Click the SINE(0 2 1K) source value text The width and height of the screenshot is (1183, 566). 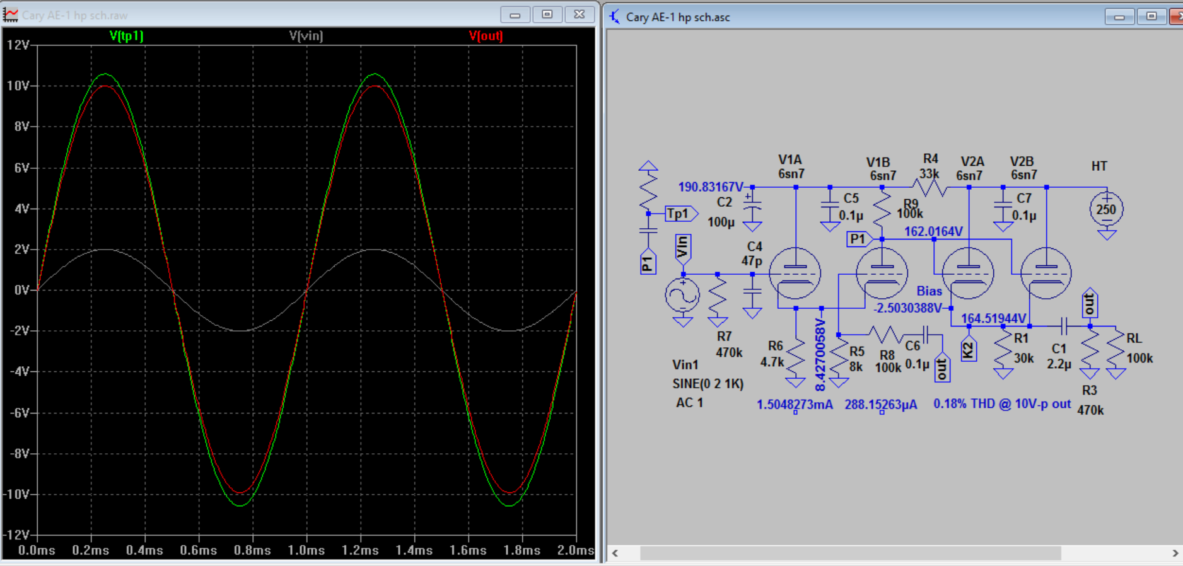click(x=708, y=383)
